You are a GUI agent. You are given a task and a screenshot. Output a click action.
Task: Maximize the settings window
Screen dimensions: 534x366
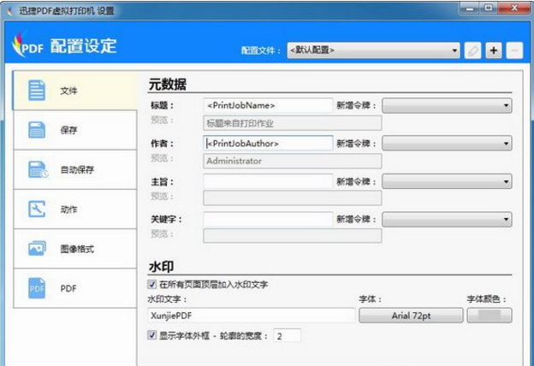pos(489,8)
